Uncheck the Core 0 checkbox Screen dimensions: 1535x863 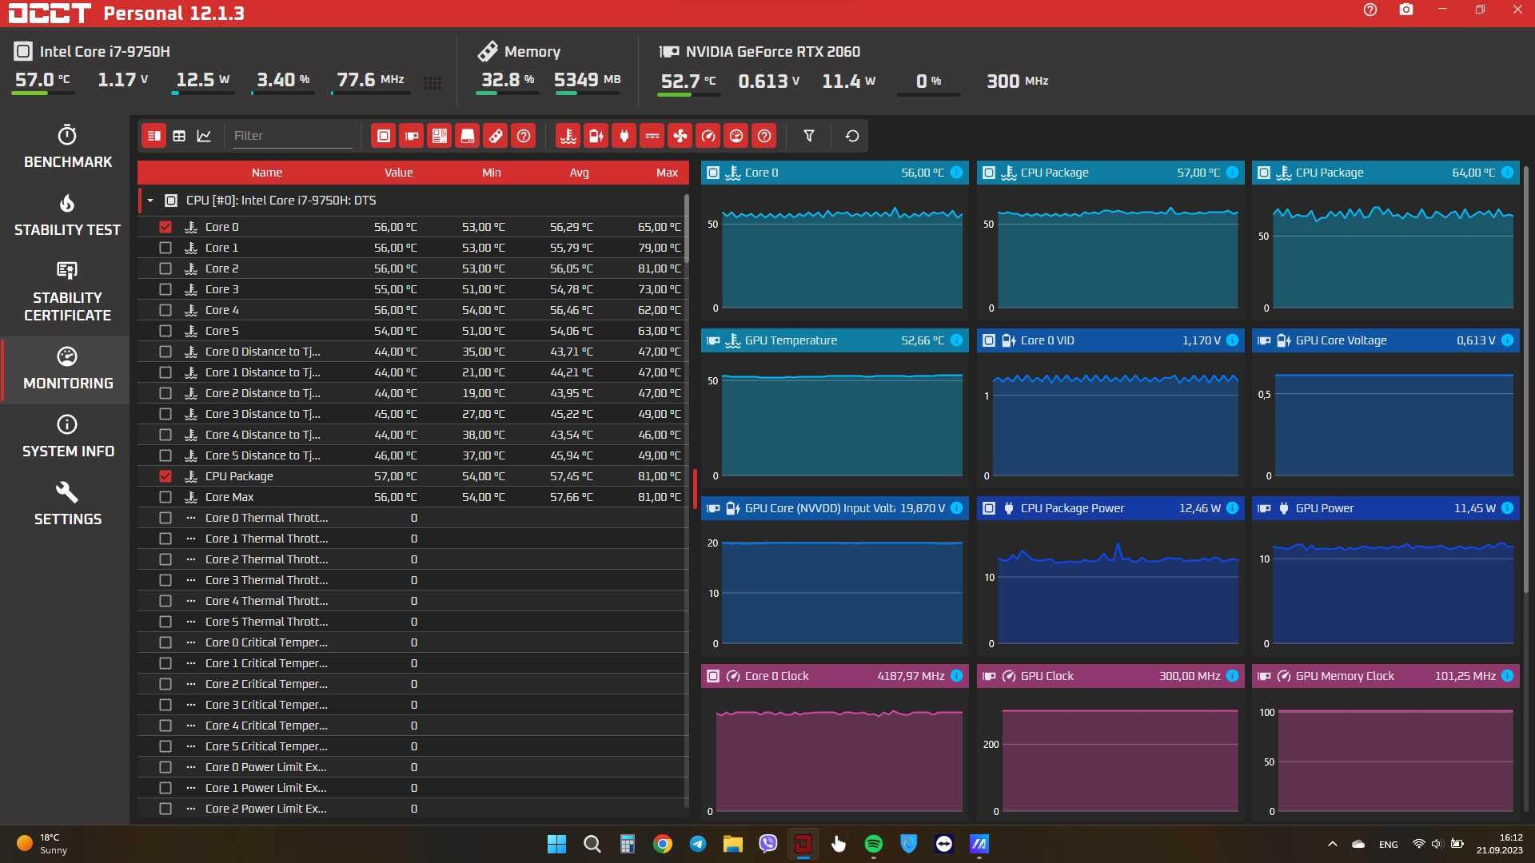coord(165,227)
